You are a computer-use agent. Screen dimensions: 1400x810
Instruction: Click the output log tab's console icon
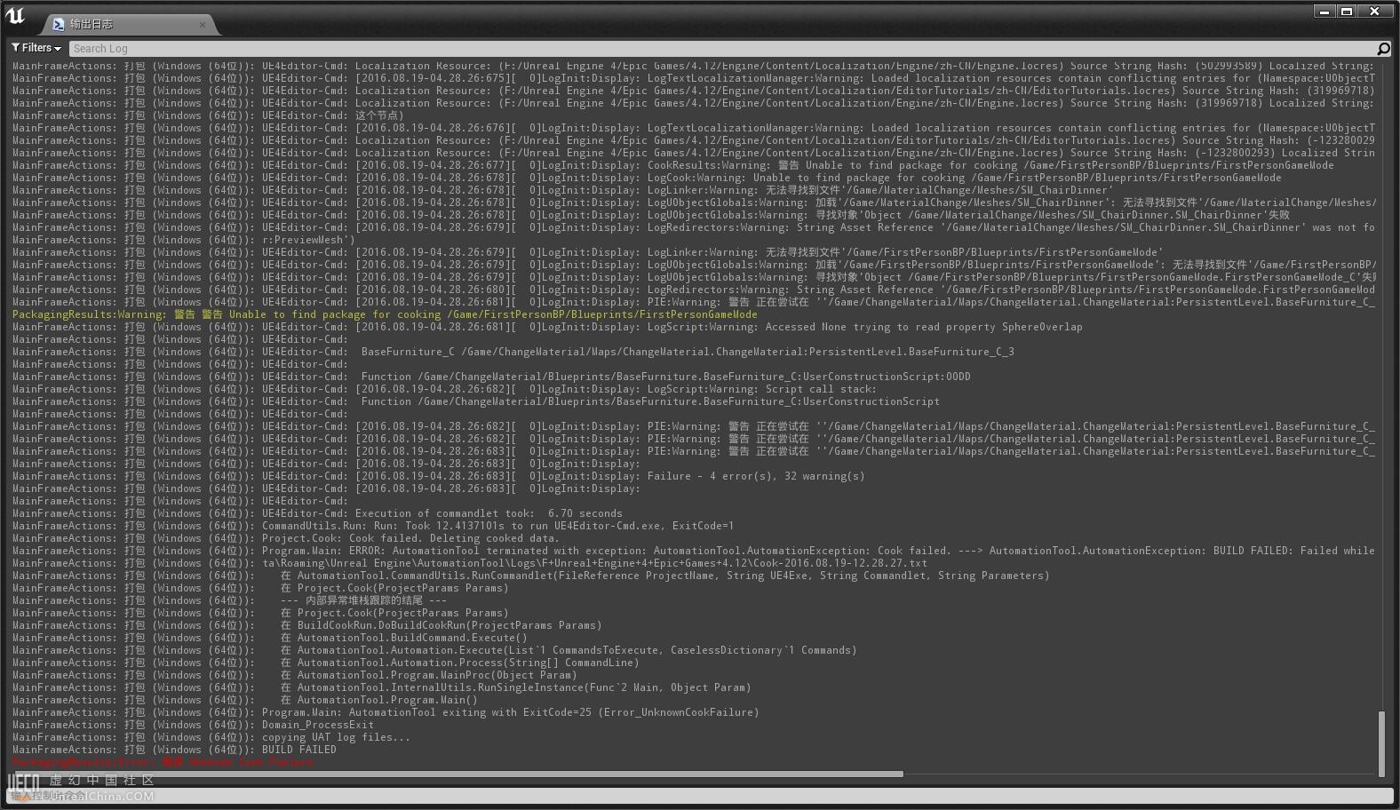(59, 25)
